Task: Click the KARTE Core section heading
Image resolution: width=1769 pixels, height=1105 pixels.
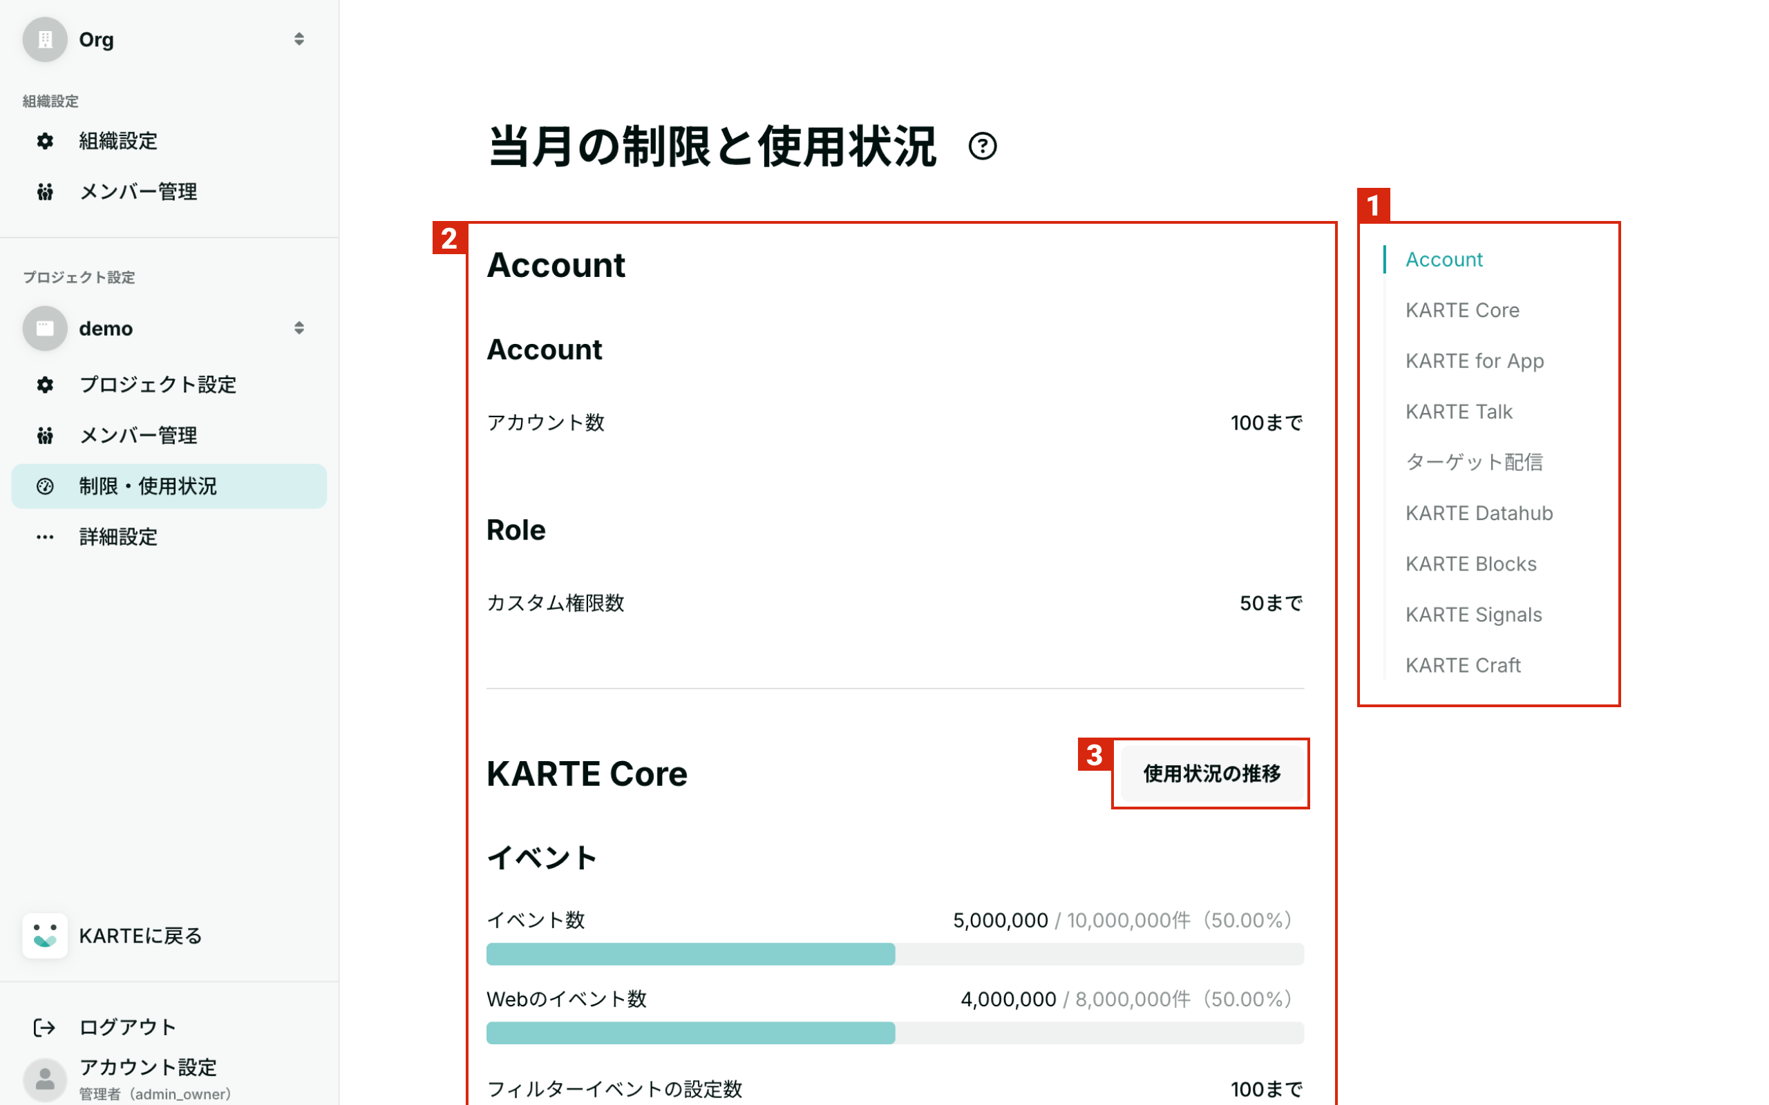Action: pos(587,773)
